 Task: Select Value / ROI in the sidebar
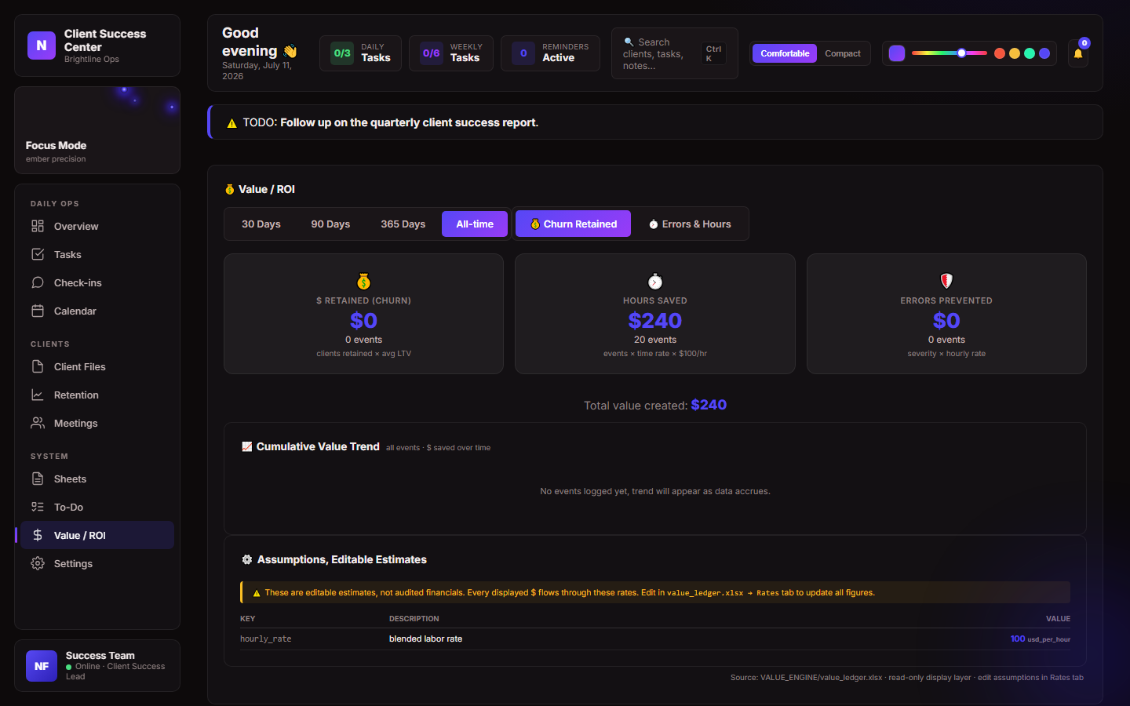(x=97, y=535)
